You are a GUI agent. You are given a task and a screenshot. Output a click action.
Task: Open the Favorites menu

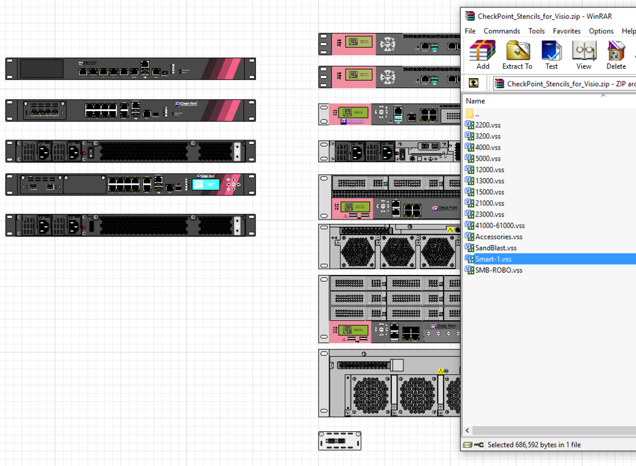tap(566, 31)
